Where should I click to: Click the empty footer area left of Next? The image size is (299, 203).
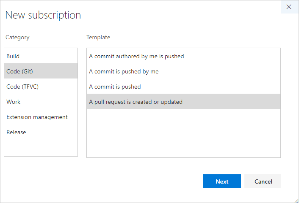pyautogui.click(x=106, y=181)
